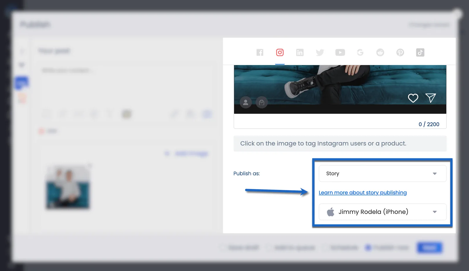
Task: Select the Publish now radio option
Action: pos(368,248)
